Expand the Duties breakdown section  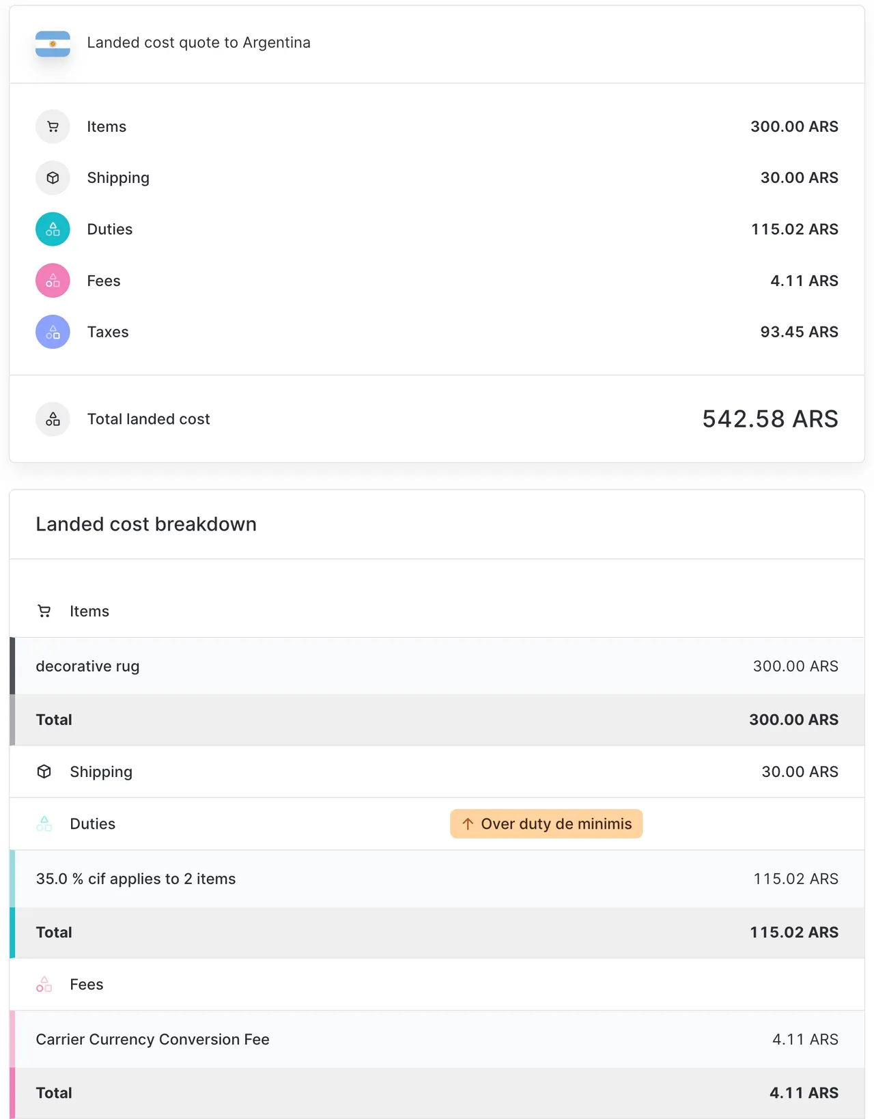point(92,824)
